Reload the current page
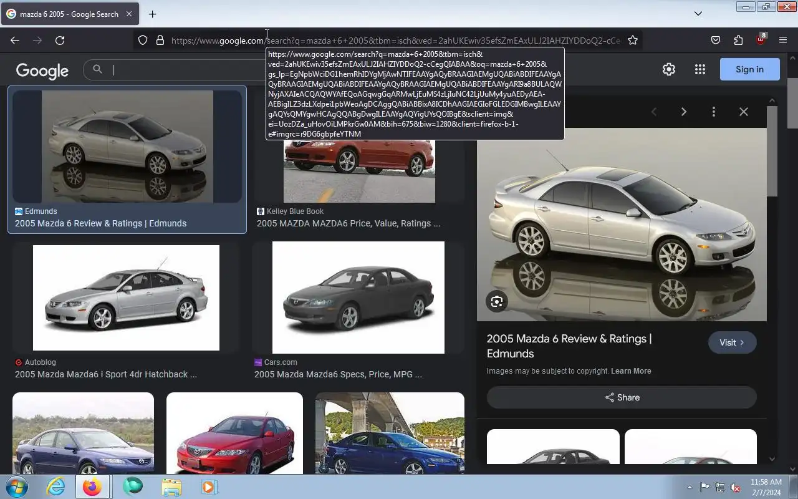 [60, 40]
